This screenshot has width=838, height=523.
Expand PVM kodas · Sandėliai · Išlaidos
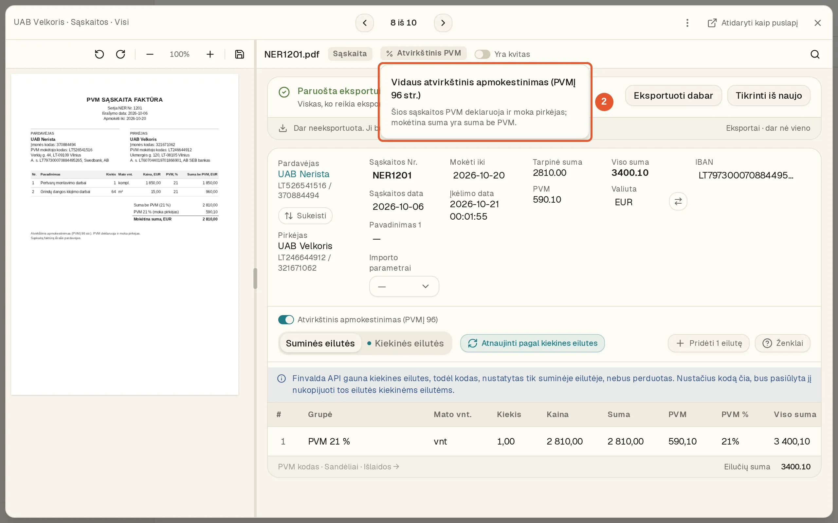[x=338, y=467]
